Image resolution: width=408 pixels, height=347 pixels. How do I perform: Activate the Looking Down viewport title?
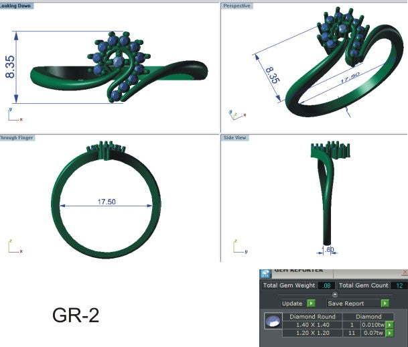(x=17, y=5)
